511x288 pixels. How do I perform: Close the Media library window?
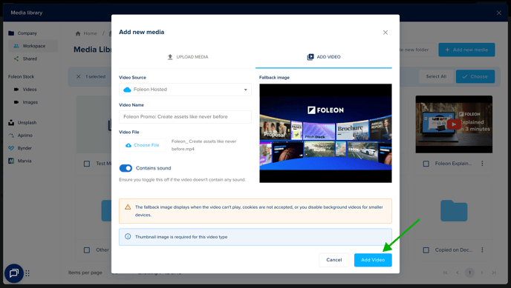[498, 13]
